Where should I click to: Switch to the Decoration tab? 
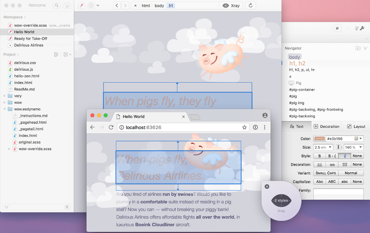(x=327, y=126)
